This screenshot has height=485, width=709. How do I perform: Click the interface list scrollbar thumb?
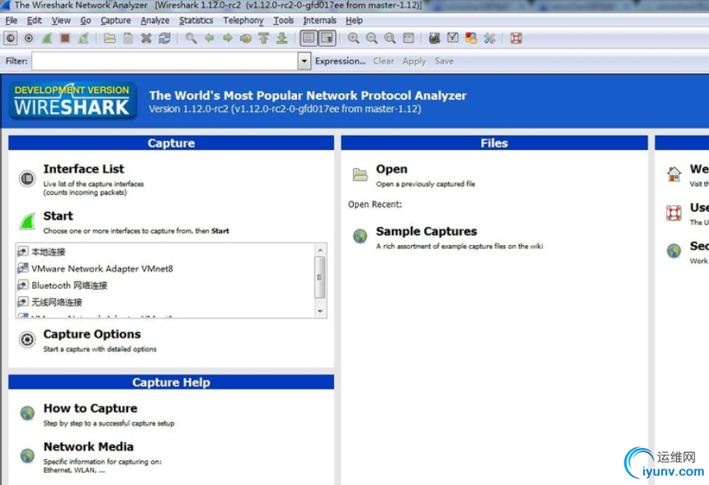point(319,277)
